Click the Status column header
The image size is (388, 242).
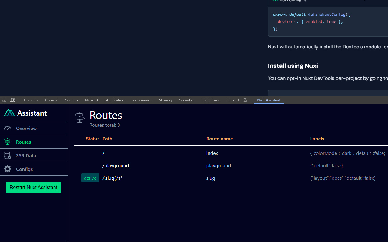[x=92, y=139]
